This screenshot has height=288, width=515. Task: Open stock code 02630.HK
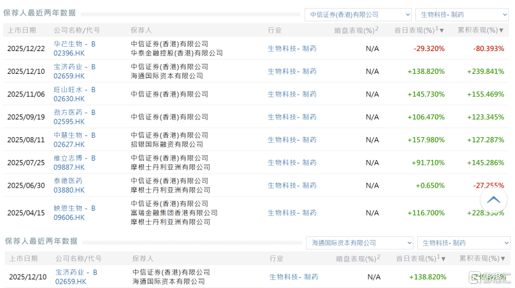pos(69,98)
